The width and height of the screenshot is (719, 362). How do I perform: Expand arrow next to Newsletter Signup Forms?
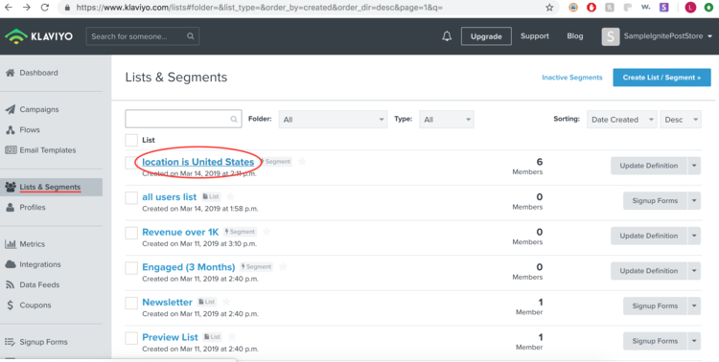point(694,305)
